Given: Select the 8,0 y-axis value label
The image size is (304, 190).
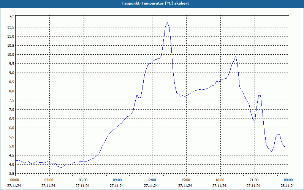Looking at the screenshot, I should (11, 91).
